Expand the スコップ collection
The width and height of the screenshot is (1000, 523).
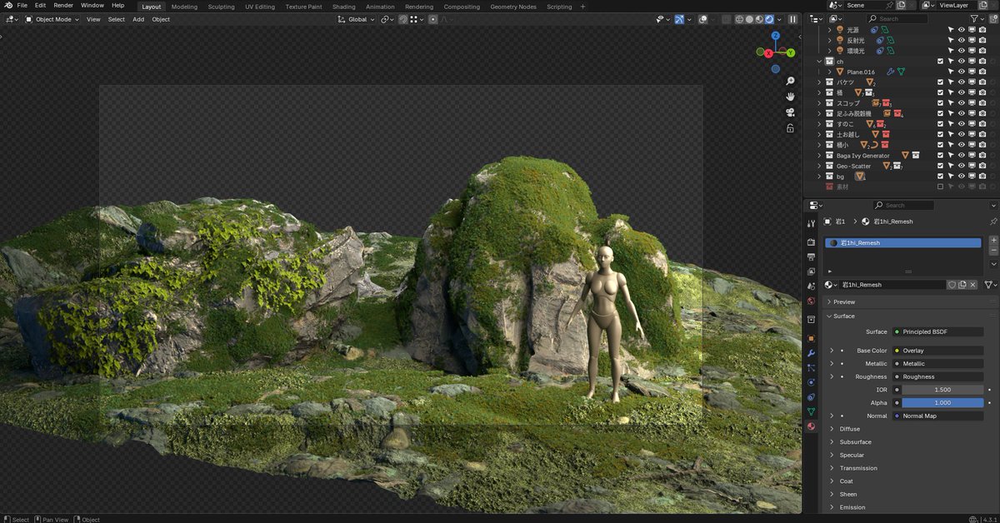[x=819, y=103]
